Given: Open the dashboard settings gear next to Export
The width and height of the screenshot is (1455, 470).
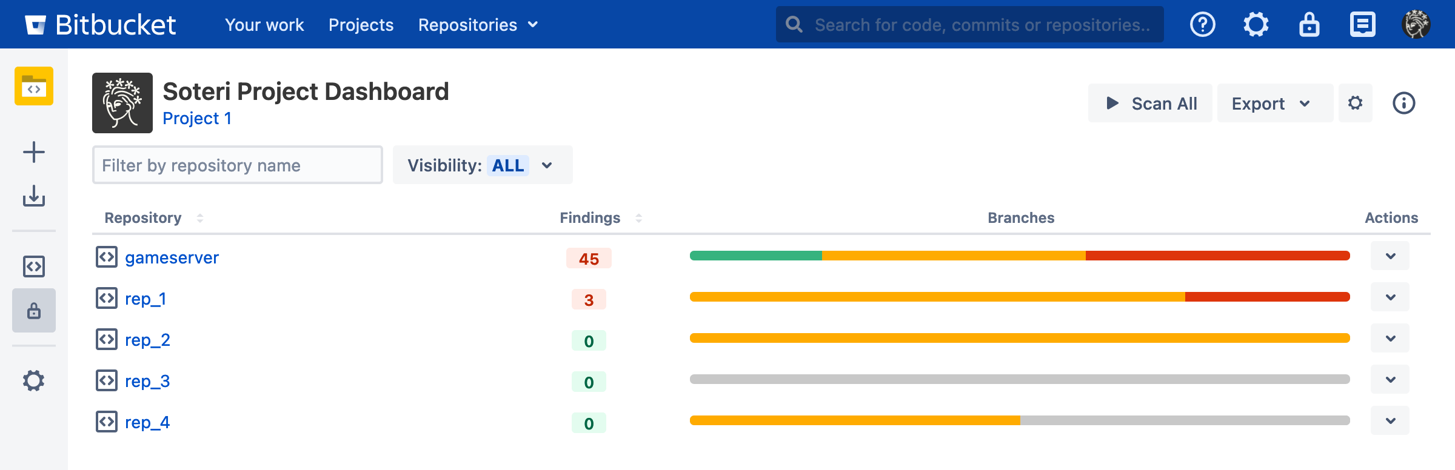Looking at the screenshot, I should (1355, 104).
